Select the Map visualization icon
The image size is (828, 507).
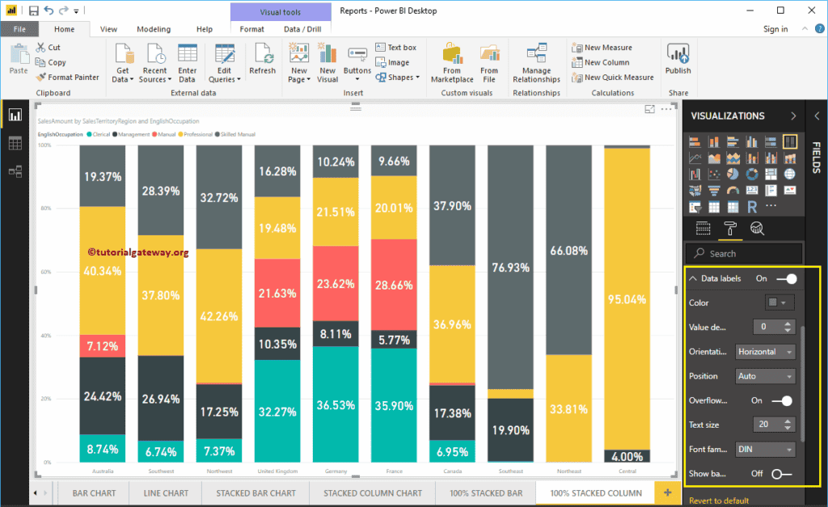click(x=790, y=174)
